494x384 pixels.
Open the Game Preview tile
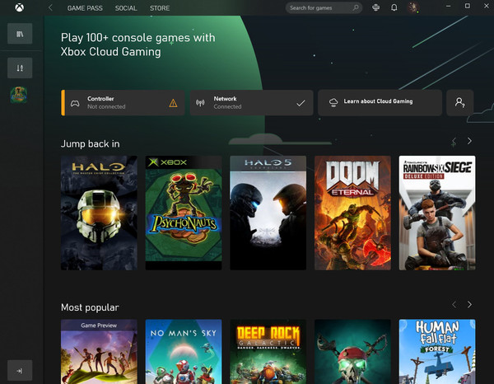coord(99,352)
